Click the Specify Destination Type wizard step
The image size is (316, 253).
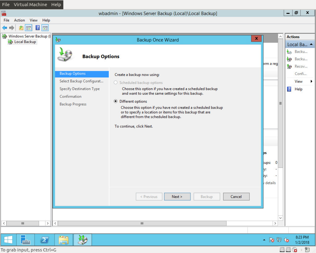[80, 89]
